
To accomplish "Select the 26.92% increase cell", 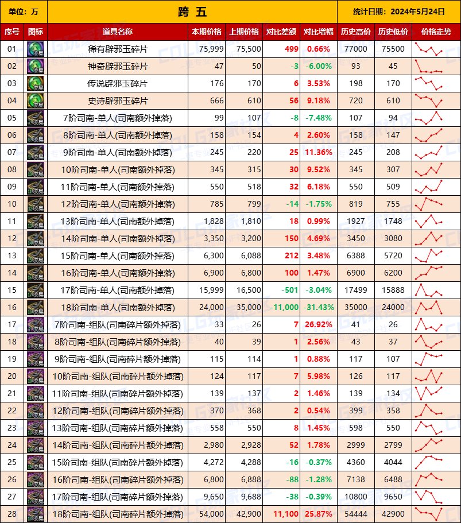I will [319, 325].
